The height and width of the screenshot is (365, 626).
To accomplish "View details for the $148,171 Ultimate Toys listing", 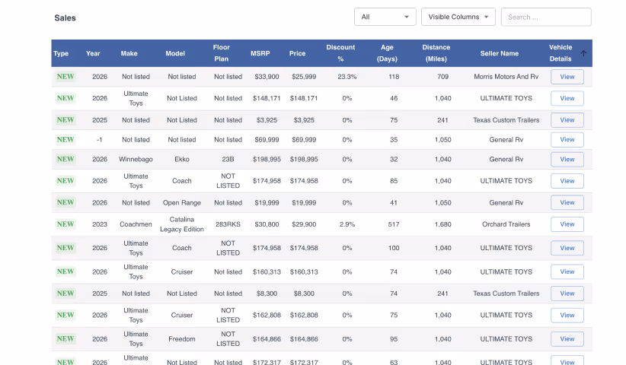I will coord(567,98).
